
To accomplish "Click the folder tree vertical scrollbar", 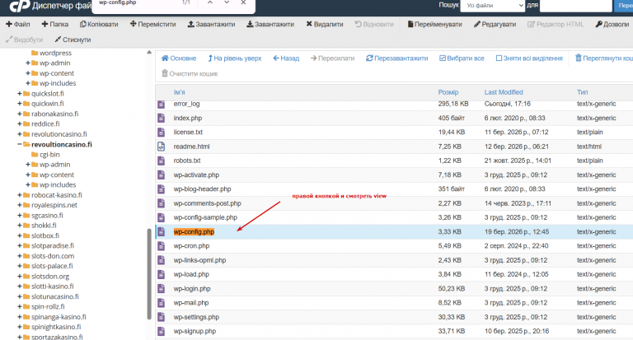I will point(149,274).
